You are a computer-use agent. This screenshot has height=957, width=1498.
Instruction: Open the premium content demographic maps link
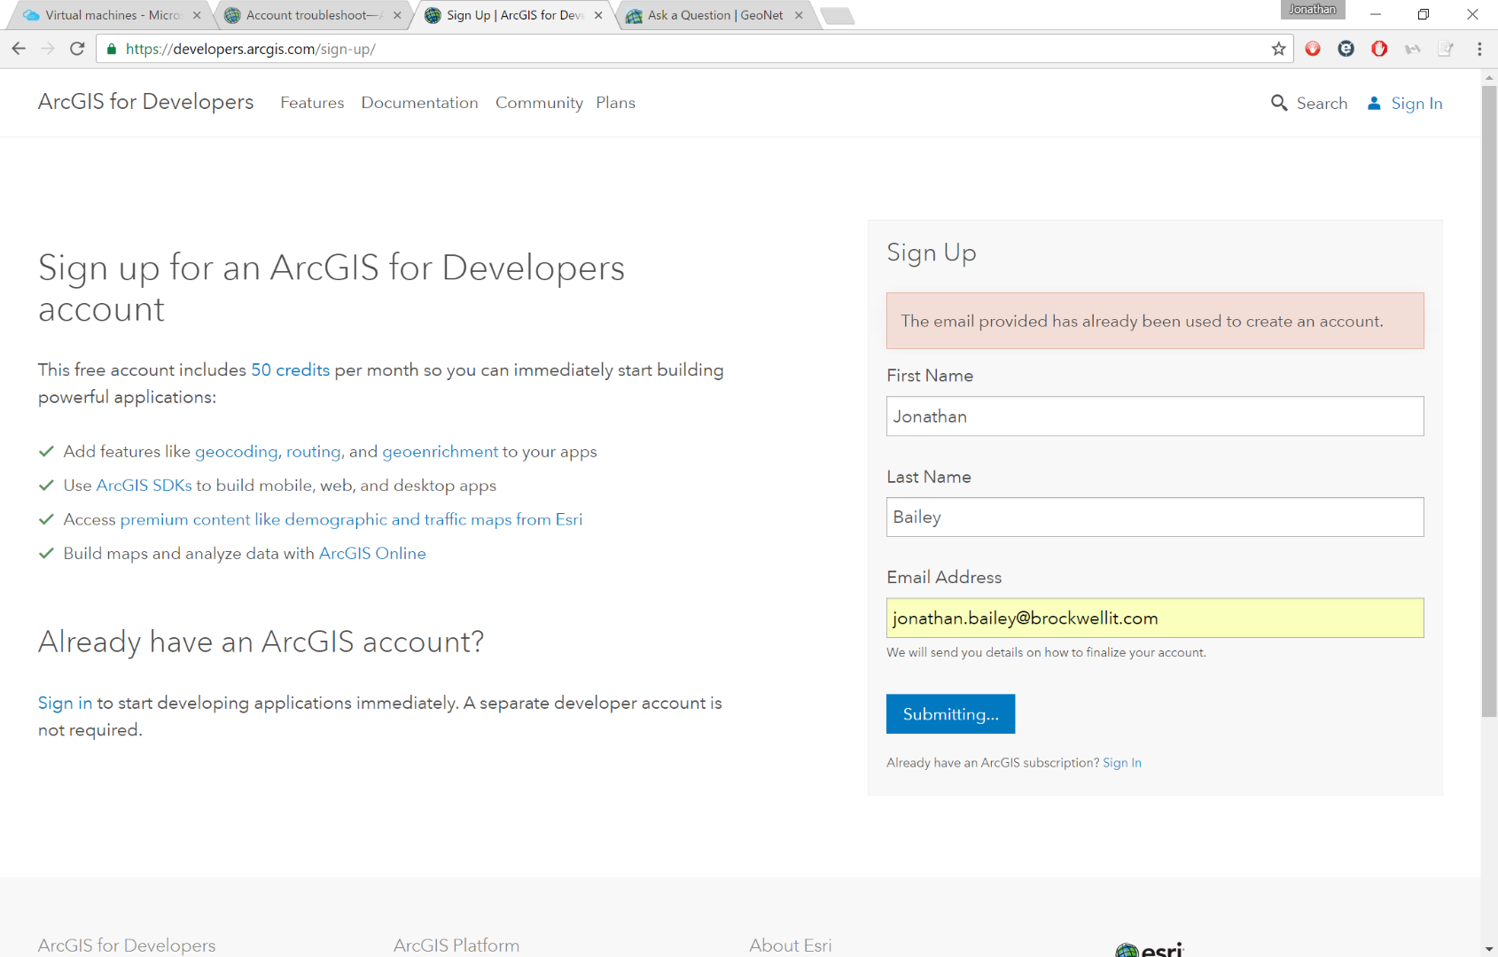351,519
